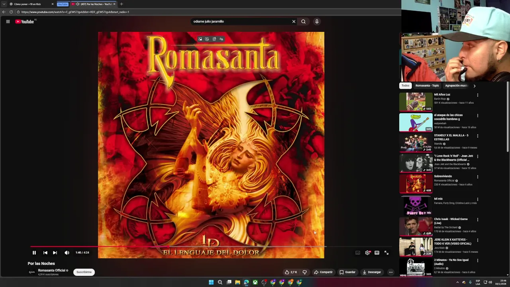Open options menu for Mi mix

pyautogui.click(x=477, y=199)
